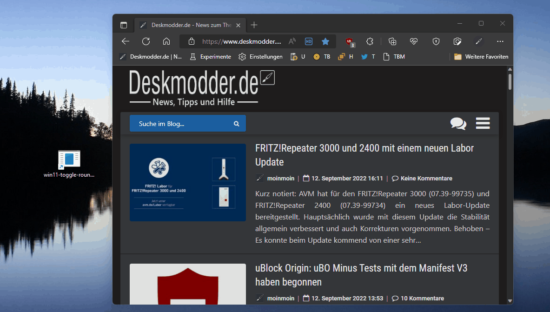This screenshot has height=312, width=550.
Task: Expand the Weitere Favoriten folder
Action: tap(481, 57)
